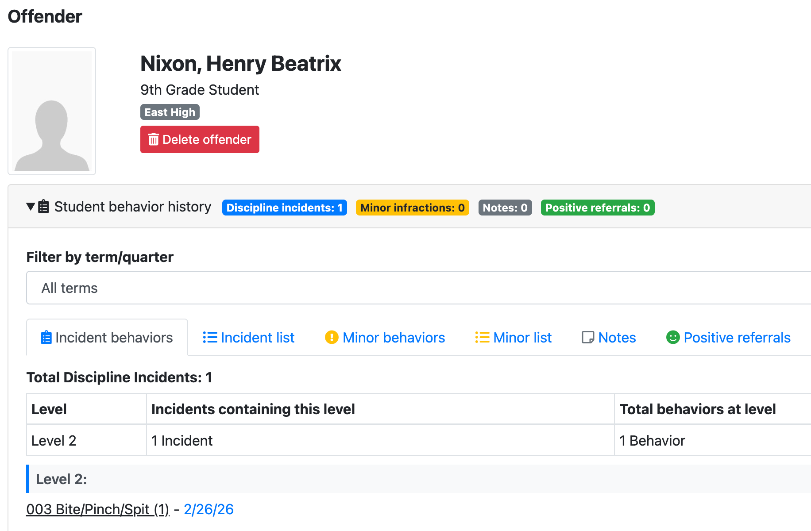Click the blue clipboard icon on Incident behaviors

[x=46, y=338]
